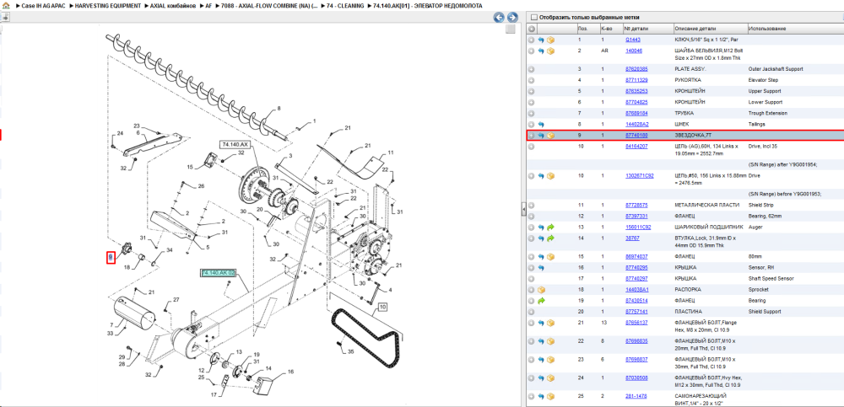
Task: Click the square button at the diagram's top-right corner
Action: coord(511,29)
